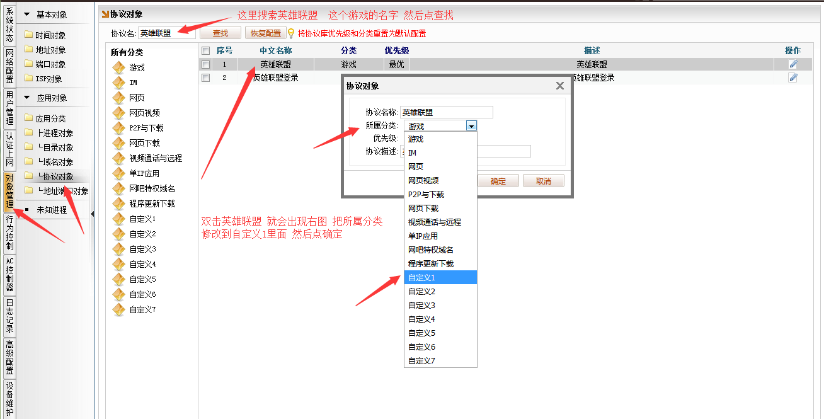Click the edit pencil icon for 英雄联盟 row
Screen dimensions: 824x419
click(793, 64)
